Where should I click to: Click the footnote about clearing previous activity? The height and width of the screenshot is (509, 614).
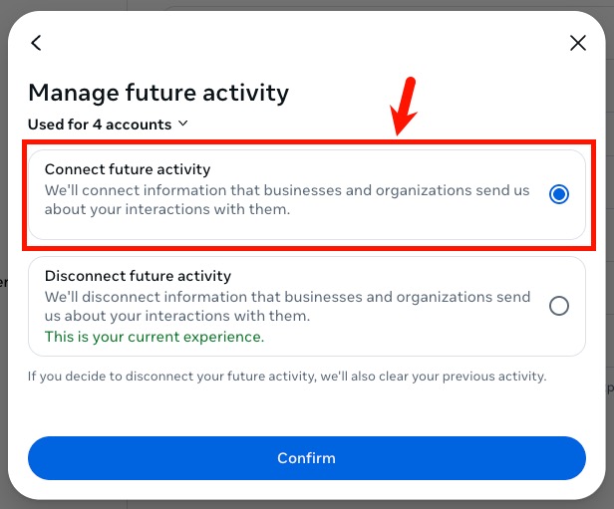click(287, 377)
